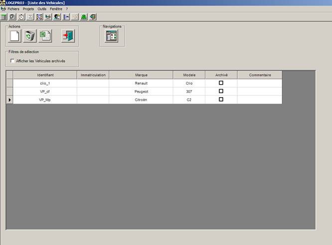Image resolution: width=332 pixels, height=245 pixels.
Task: Tick Archivé checkbox for Citroën C2 row
Action: pos(221,100)
